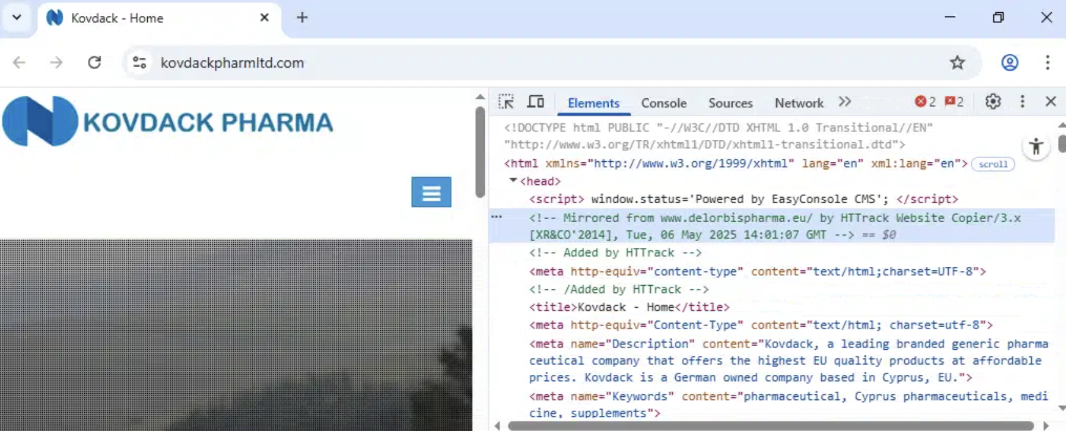Open DevTools customize three-dot menu
The width and height of the screenshot is (1066, 431).
[x=1023, y=101]
